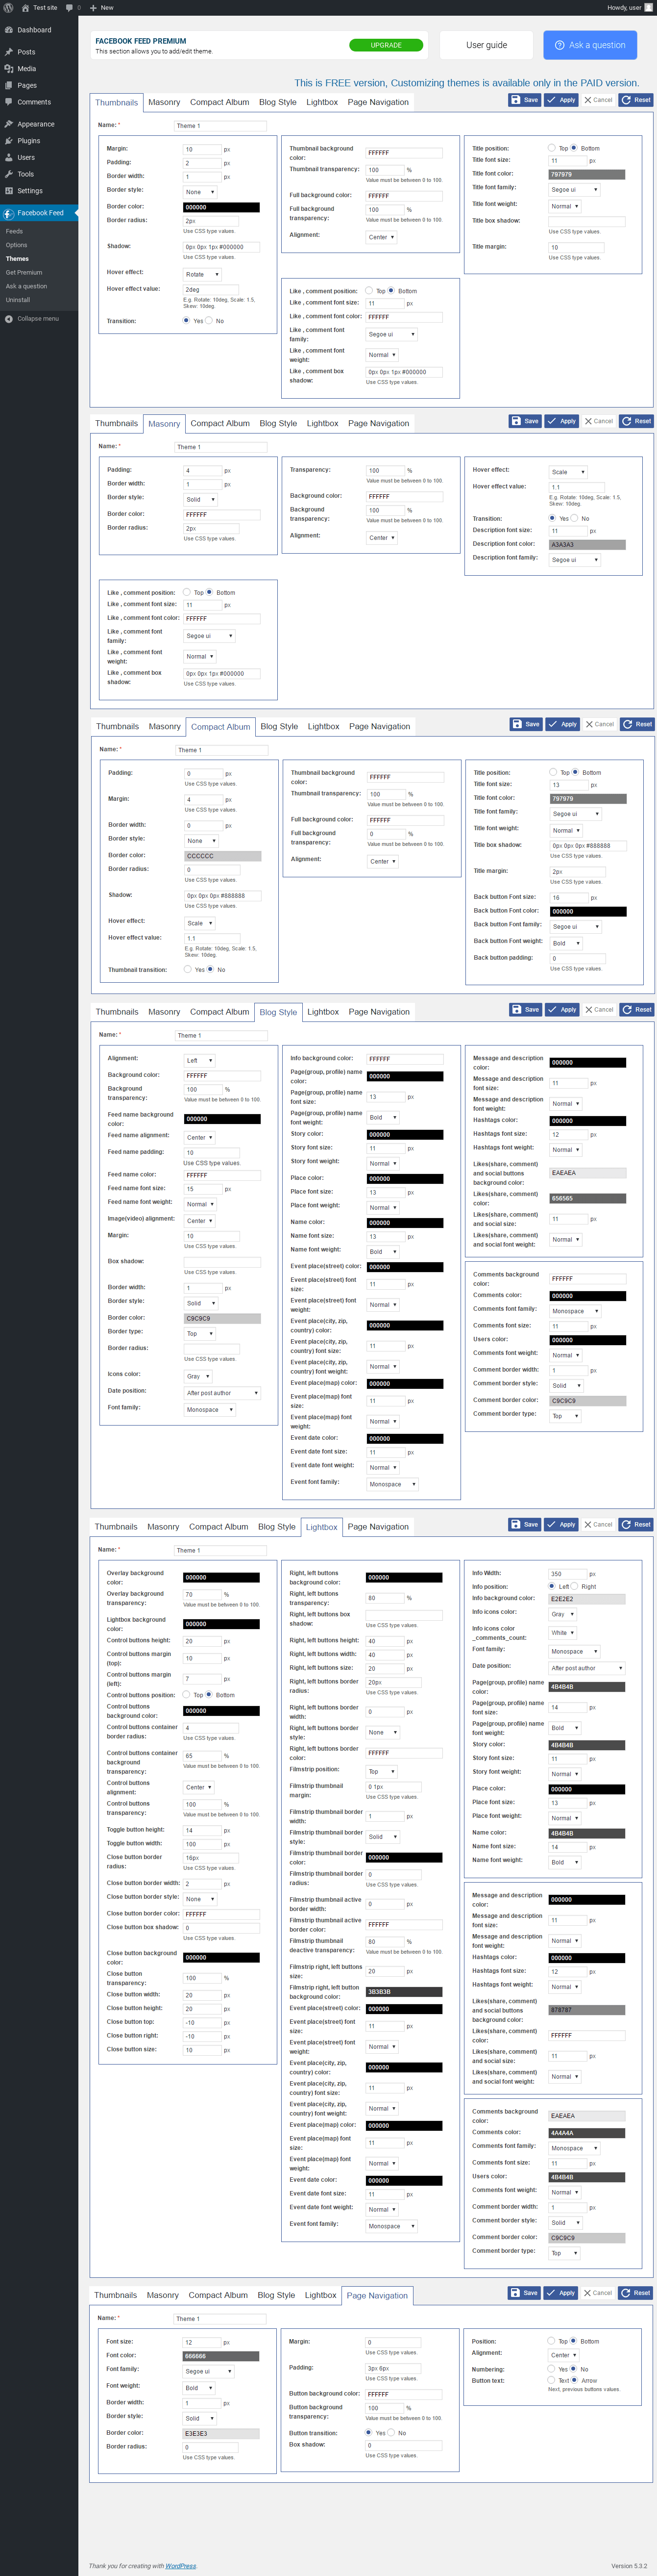Pick the Overlay background color swatch
657x2576 pixels.
(220, 1578)
